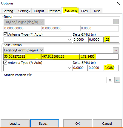The height and width of the screenshot is (128, 123).
Task: Confirm the options with OK
Action: pyautogui.click(x=78, y=123)
